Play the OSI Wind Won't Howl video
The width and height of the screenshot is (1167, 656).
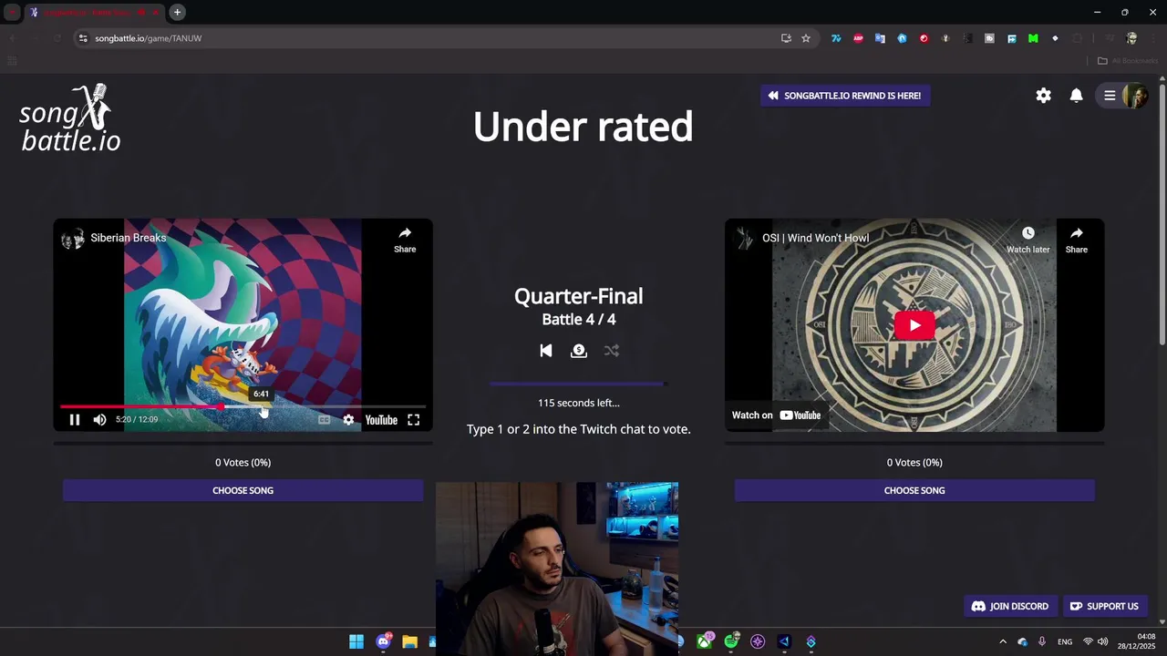tap(914, 325)
